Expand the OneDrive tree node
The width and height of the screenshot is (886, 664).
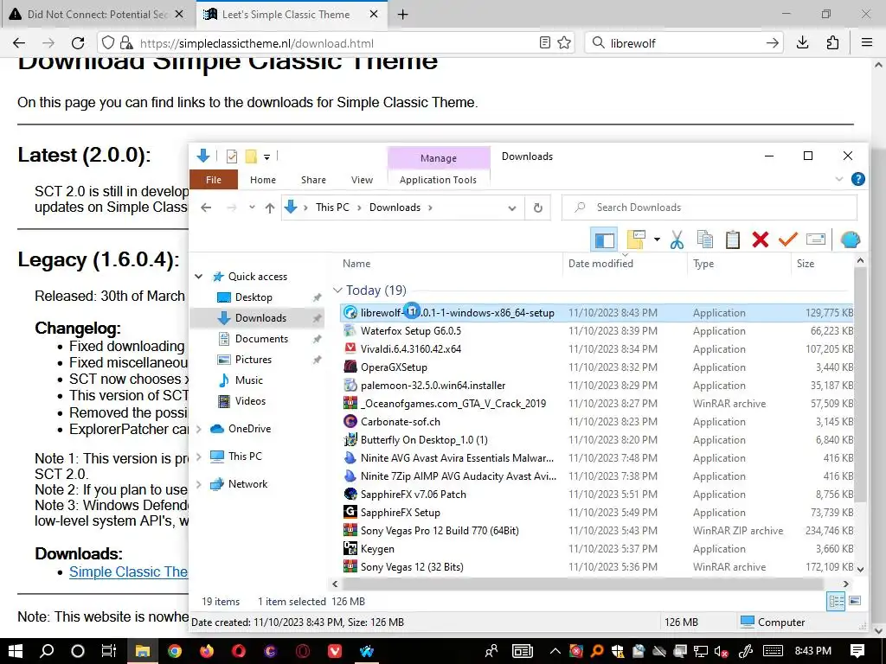(x=199, y=429)
